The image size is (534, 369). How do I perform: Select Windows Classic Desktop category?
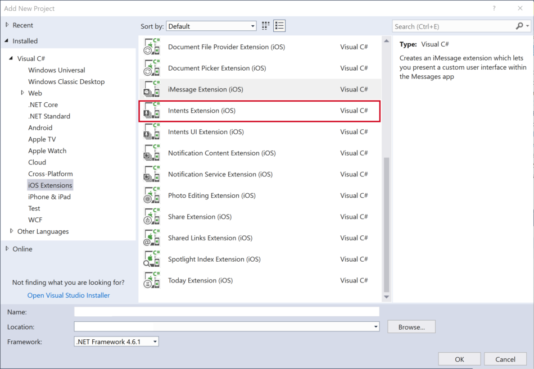[x=66, y=81]
